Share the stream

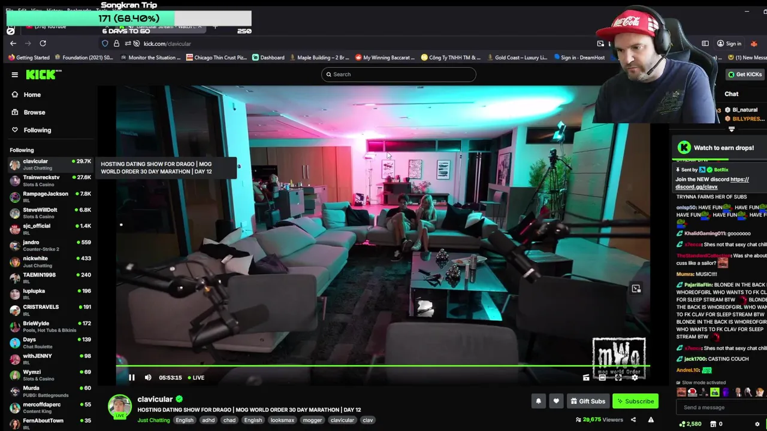[x=633, y=420]
